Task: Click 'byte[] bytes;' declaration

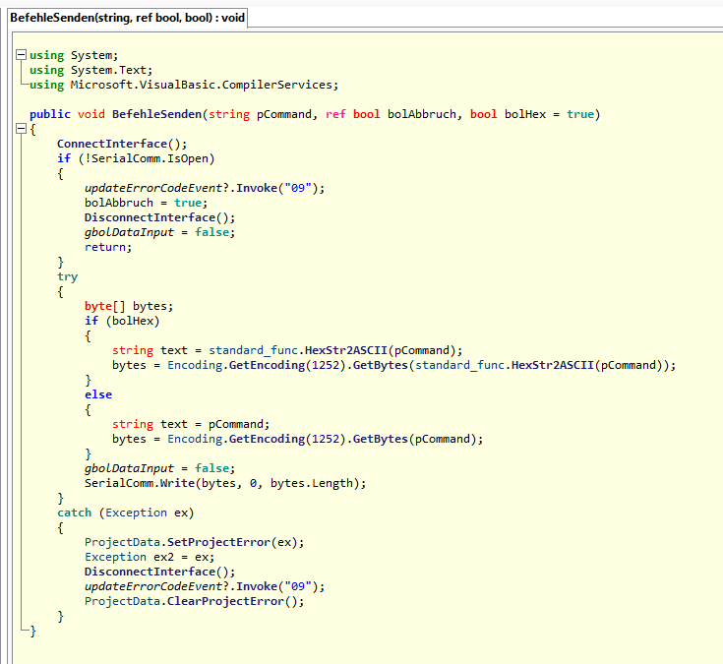Action: pyautogui.click(x=129, y=306)
